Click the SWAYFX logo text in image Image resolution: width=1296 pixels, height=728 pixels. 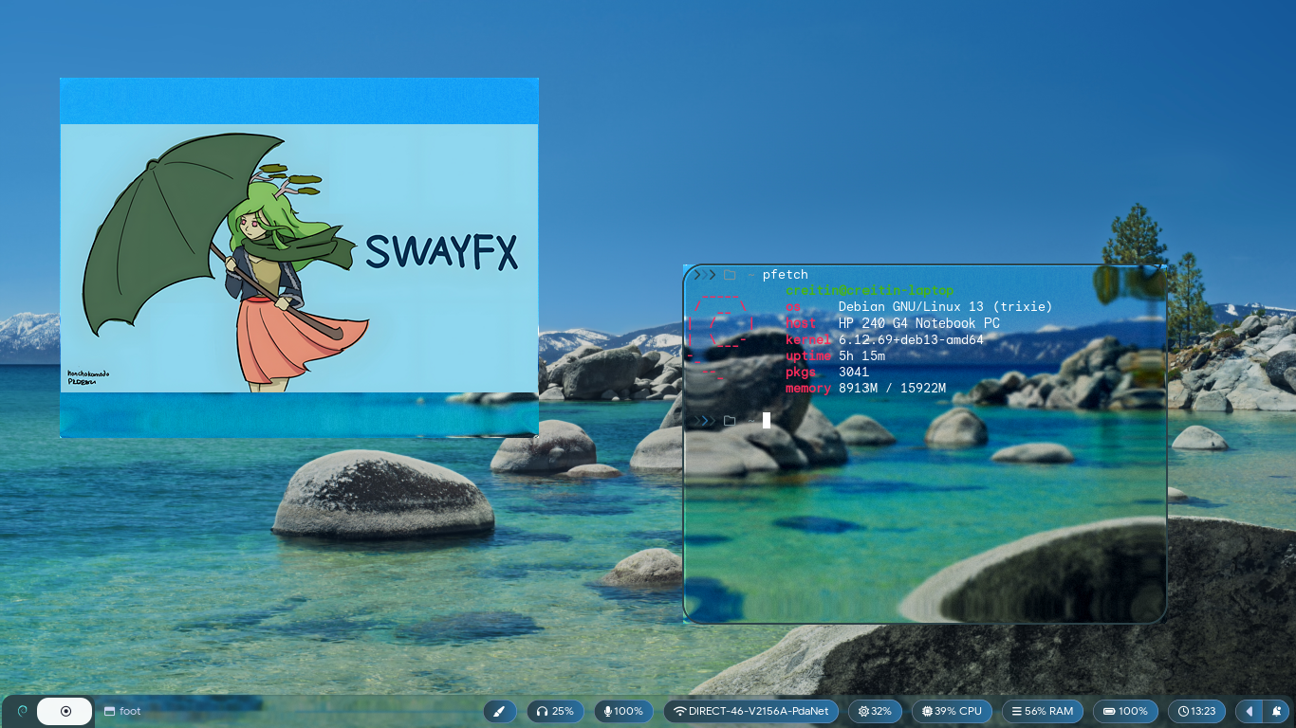pyautogui.click(x=441, y=252)
